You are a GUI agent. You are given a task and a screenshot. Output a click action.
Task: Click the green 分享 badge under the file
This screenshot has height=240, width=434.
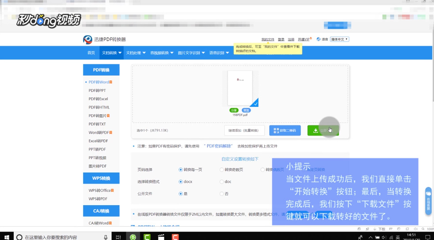tap(234, 110)
